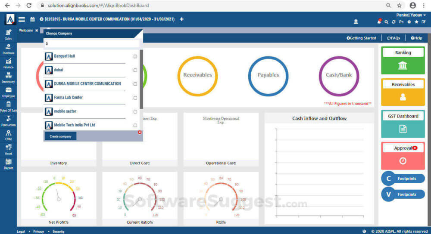431x234 pixels.
Task: Expand the Pankaj Yadav user dropdown
Action: (x=411, y=15)
